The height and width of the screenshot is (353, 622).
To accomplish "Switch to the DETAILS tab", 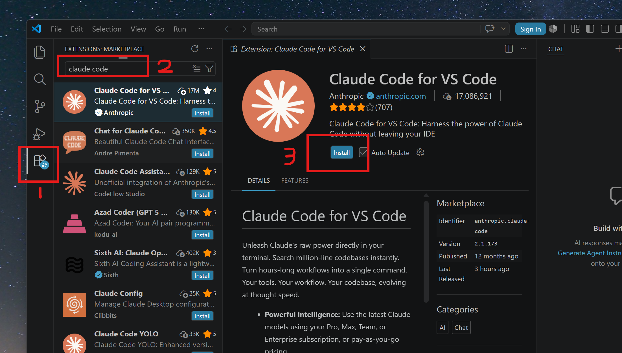I will (259, 180).
